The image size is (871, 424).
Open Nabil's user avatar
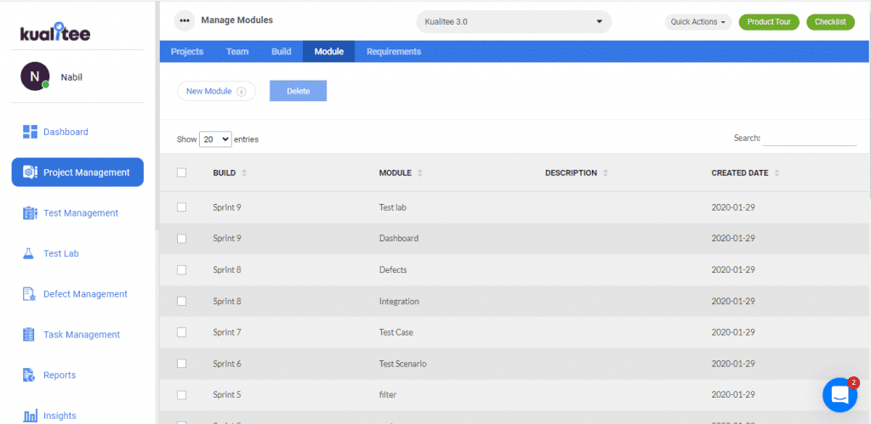[34, 76]
